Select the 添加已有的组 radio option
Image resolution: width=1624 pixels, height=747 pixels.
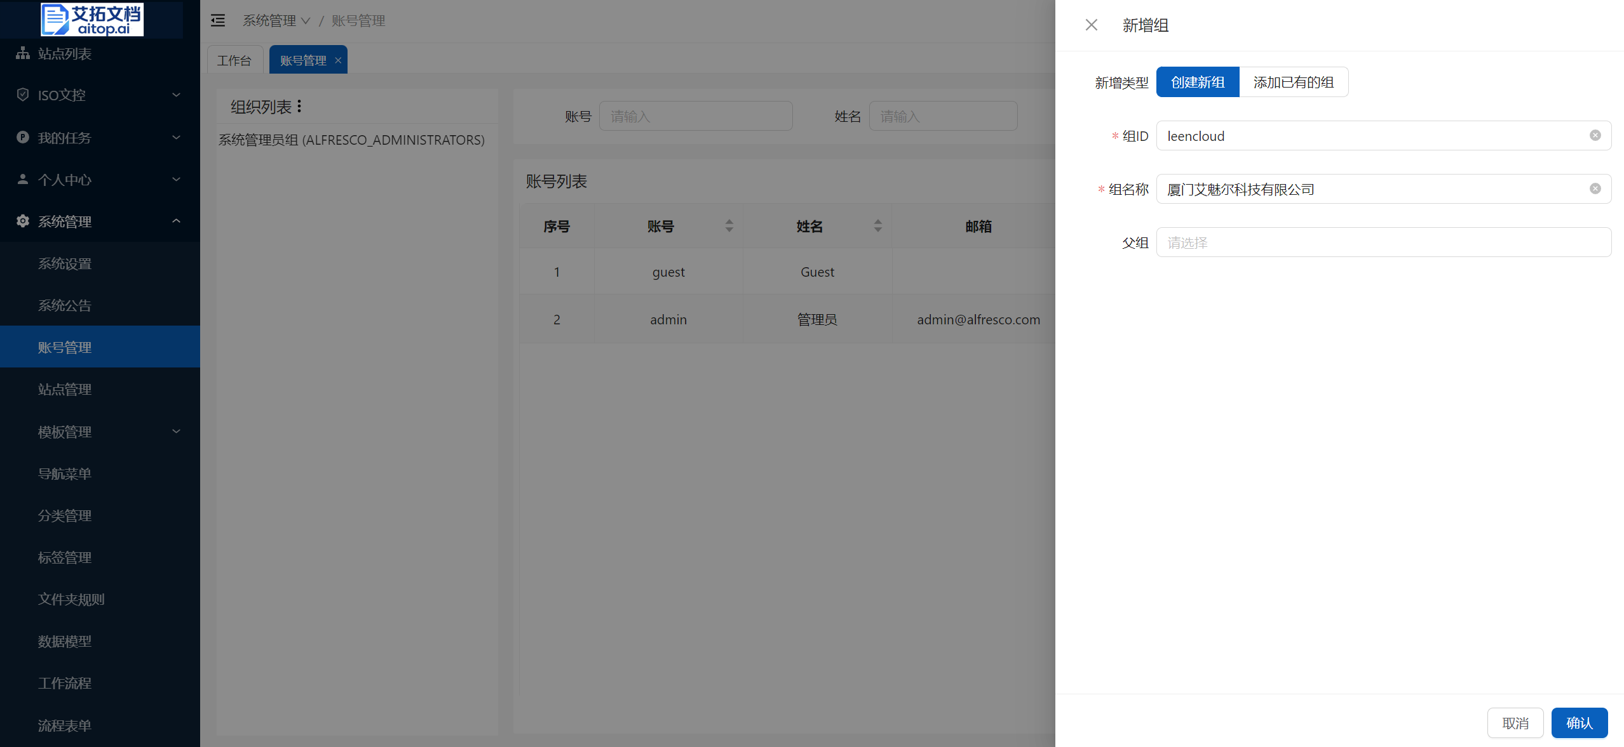pyautogui.click(x=1293, y=82)
